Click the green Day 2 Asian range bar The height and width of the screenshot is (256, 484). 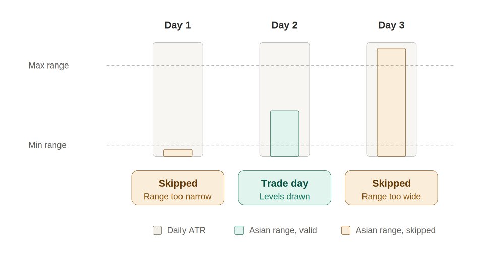point(284,134)
